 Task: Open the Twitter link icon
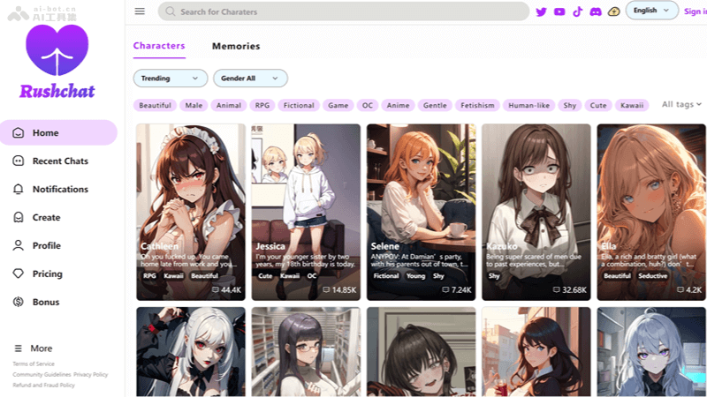[542, 11]
